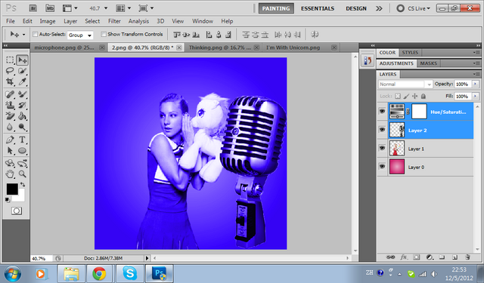Switch to the microphone.png document tab

point(64,48)
